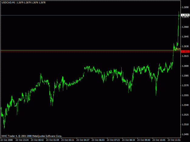
Task: Click the 1.2570 price scale value
Action: coord(185,85)
